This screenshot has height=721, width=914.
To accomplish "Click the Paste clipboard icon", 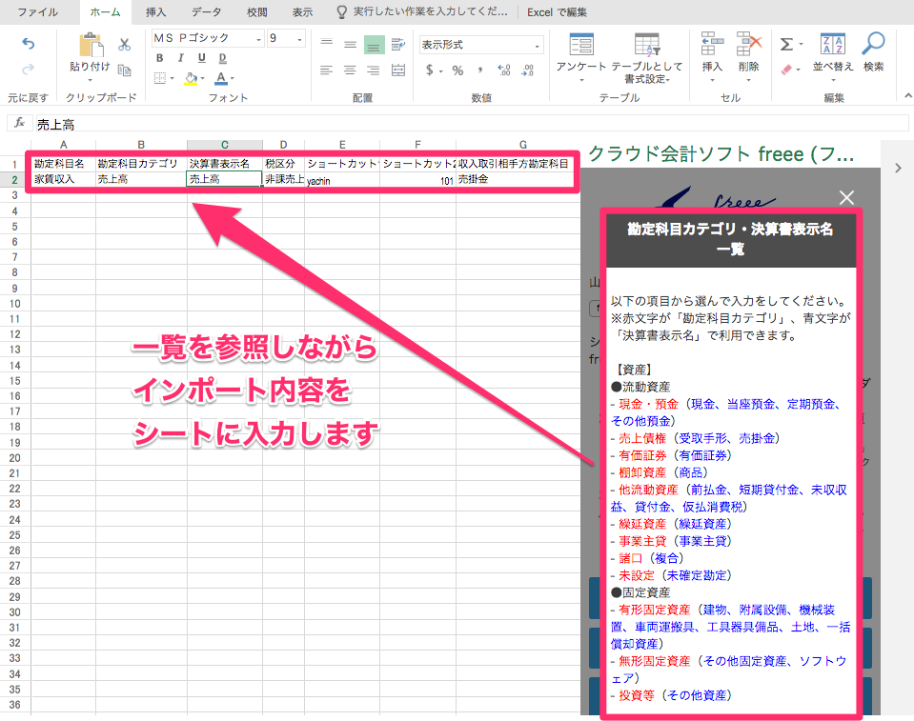I will [x=91, y=46].
